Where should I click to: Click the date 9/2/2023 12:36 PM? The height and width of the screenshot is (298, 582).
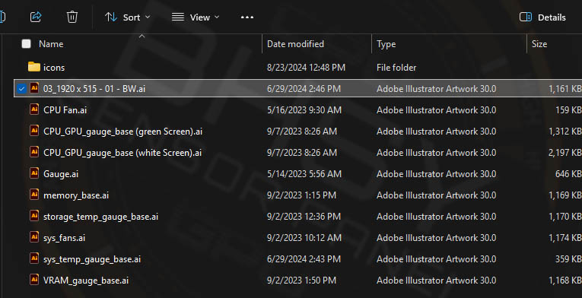coord(304,217)
